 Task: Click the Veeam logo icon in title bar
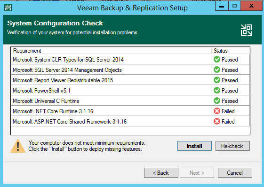pos(8,8)
